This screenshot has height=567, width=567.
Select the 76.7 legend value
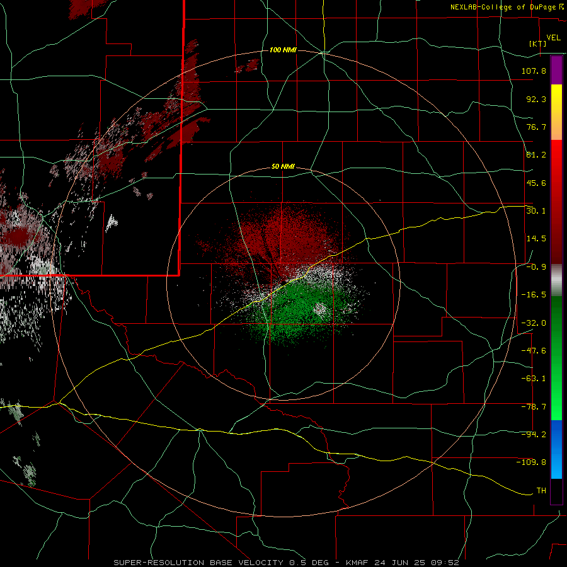pyautogui.click(x=536, y=127)
